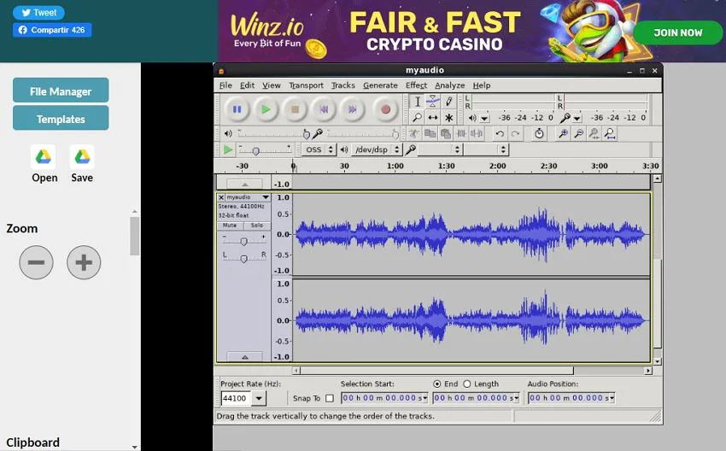Click the Trim audio icon
726x451 pixels.
pyautogui.click(x=461, y=134)
